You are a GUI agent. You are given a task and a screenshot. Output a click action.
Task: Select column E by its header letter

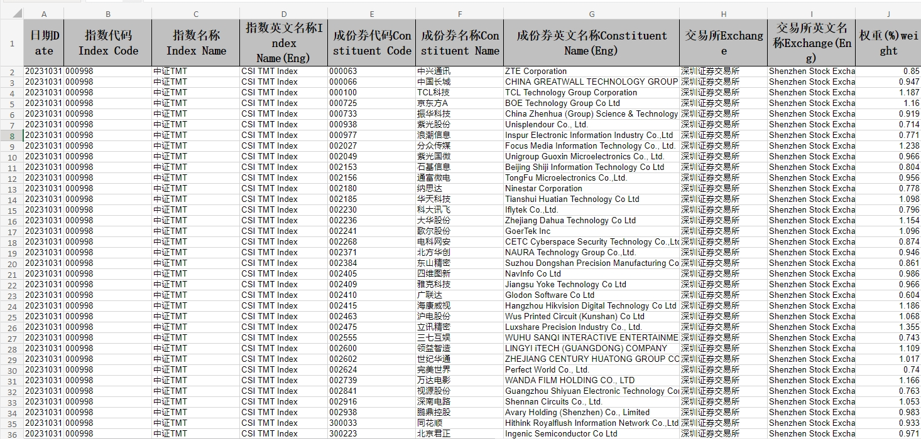click(372, 13)
